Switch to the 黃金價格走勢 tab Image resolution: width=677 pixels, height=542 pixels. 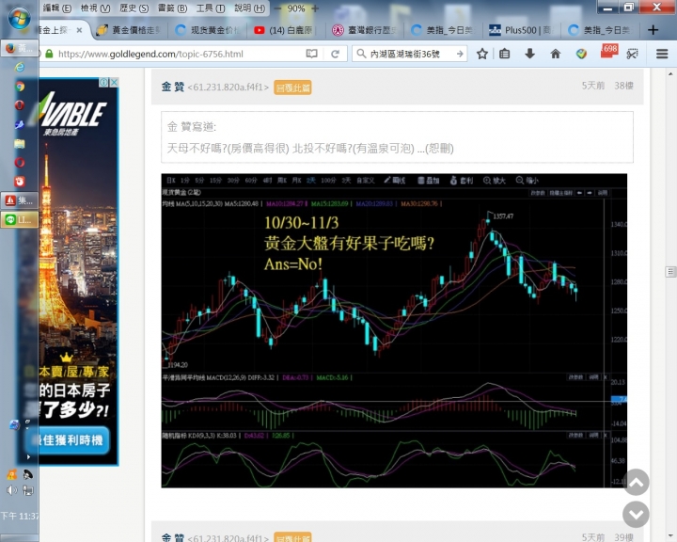coord(129,30)
